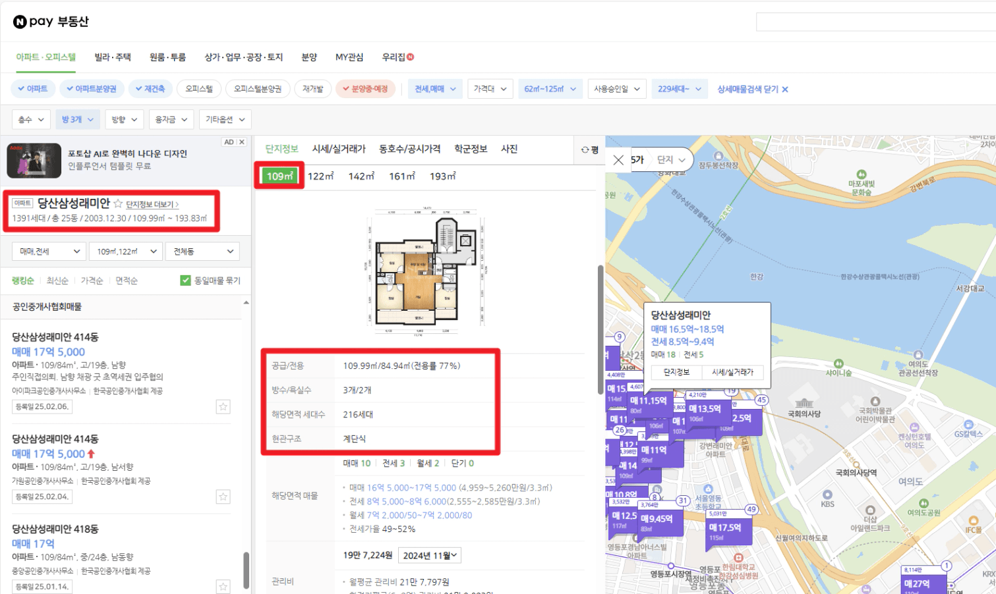Screen dimensions: 996x594
Task: Click the 켄싱턴호텔 여의도 map marker
Action: click(914, 427)
